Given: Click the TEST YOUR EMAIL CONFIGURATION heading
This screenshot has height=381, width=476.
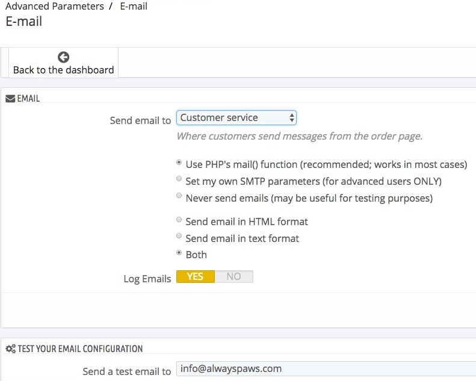Looking at the screenshot, I should tap(80, 349).
